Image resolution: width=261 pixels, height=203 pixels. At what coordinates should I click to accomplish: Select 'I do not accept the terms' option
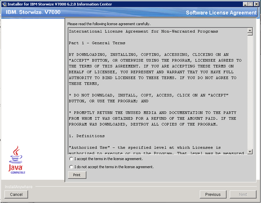coord(71,167)
